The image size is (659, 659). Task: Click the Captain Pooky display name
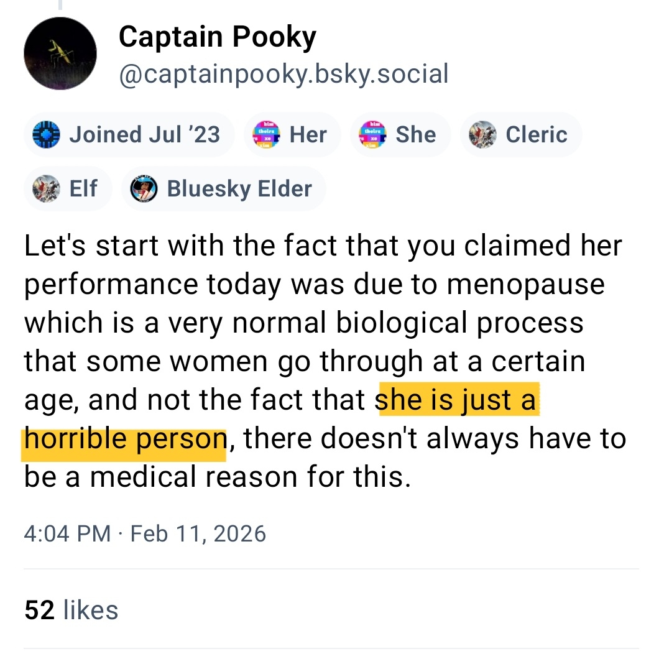tap(218, 37)
